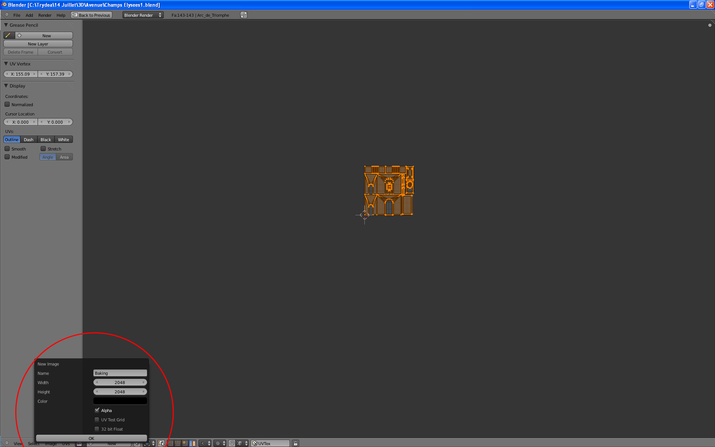Enable the UV Test Grid checkbox

click(97, 419)
